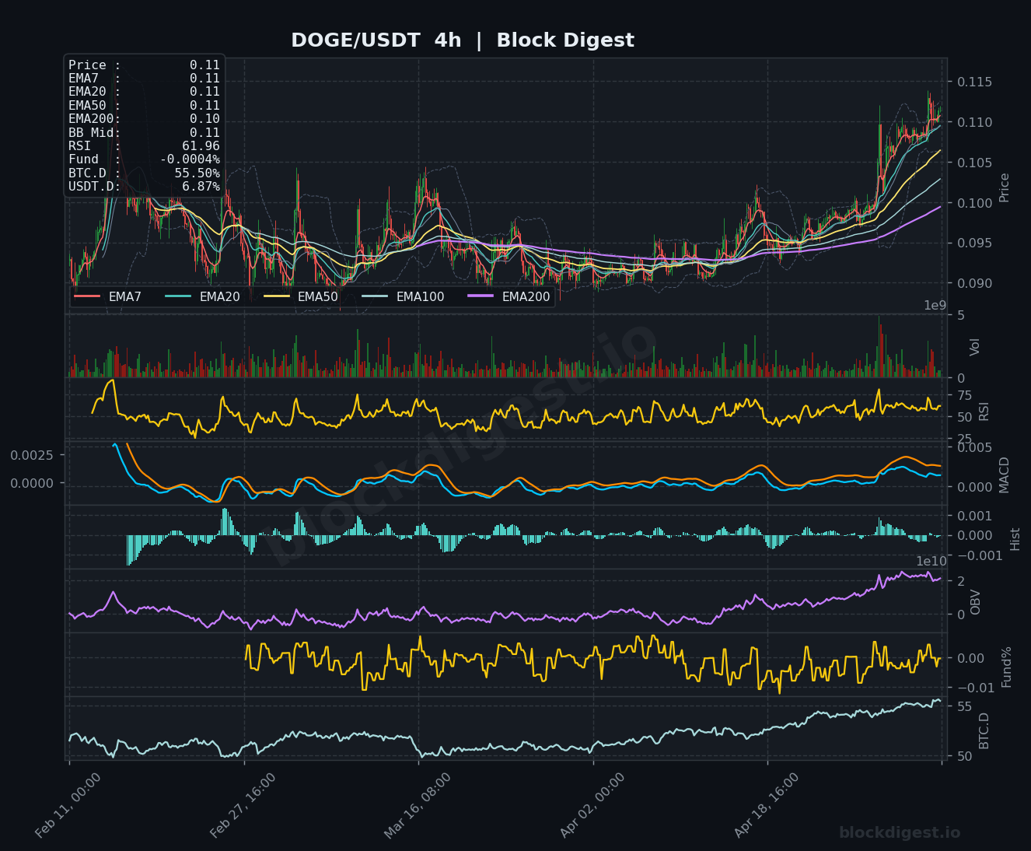Click the 2 tick on OBV axis
This screenshot has height=851, width=1031.
coord(961,582)
